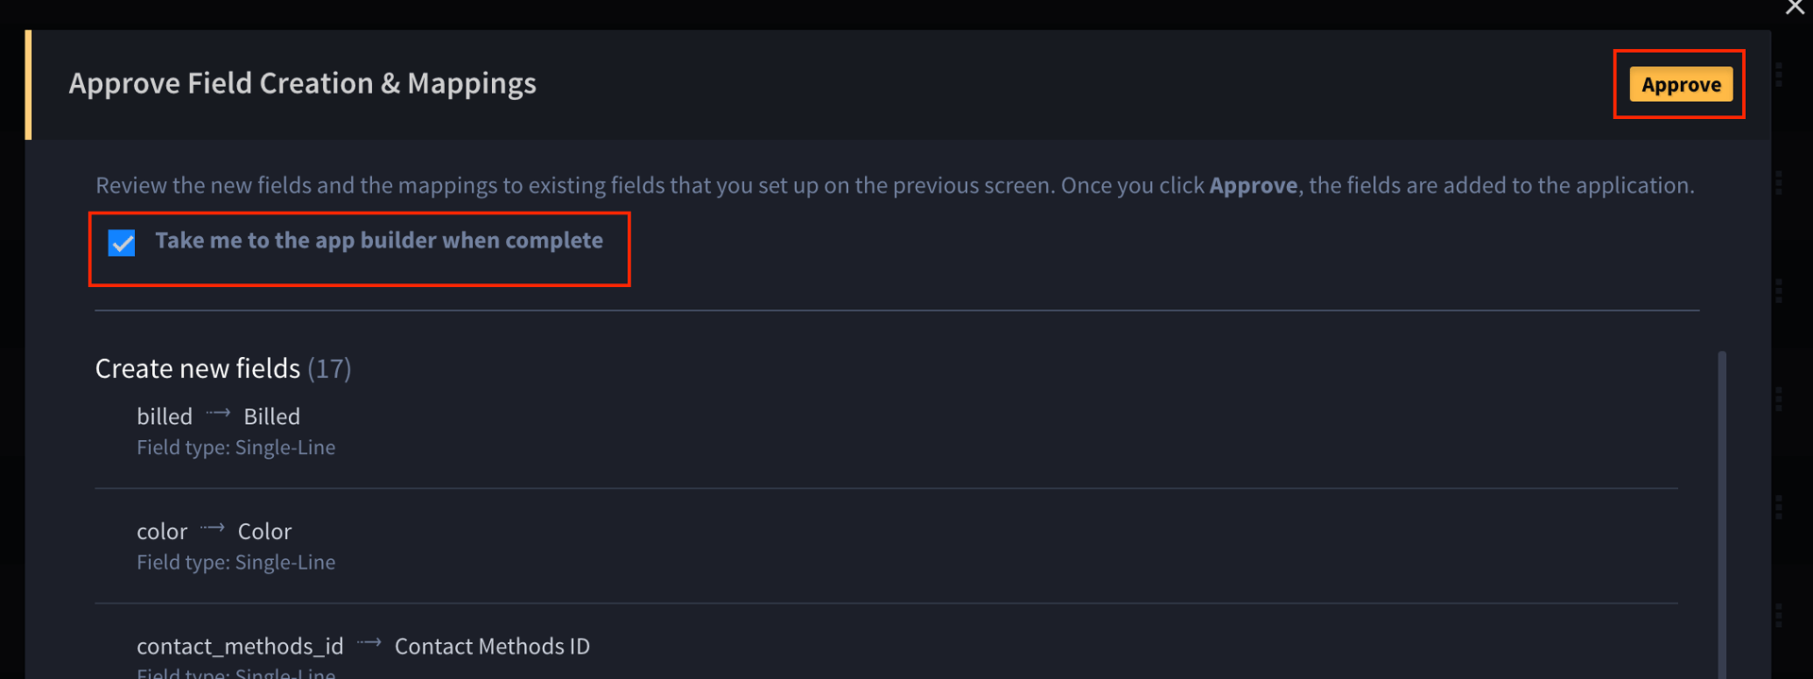Viewport: 1813px width, 679px height.
Task: Select the contact_methods_id source field
Action: click(240, 647)
